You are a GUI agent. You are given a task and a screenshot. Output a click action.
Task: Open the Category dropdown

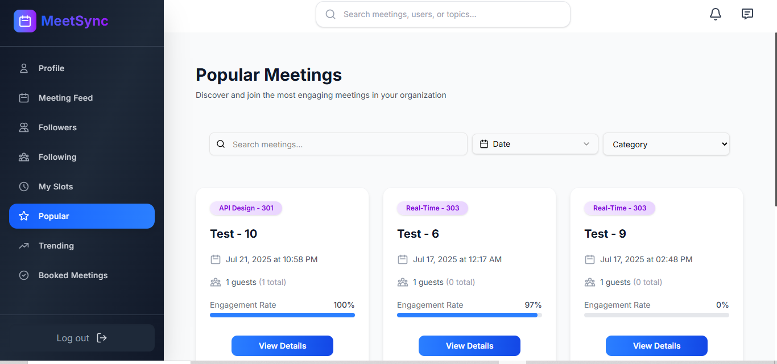pos(666,144)
